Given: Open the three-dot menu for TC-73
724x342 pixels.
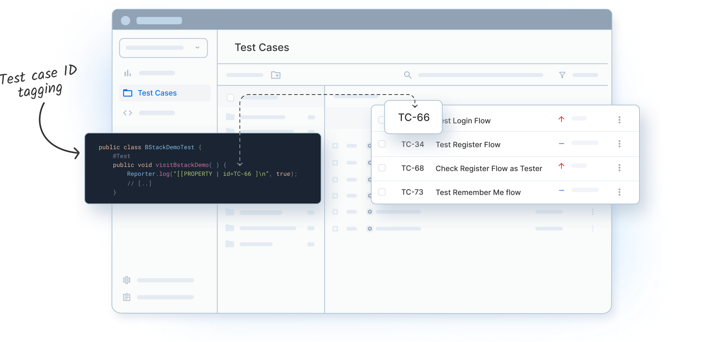Looking at the screenshot, I should pyautogui.click(x=619, y=192).
